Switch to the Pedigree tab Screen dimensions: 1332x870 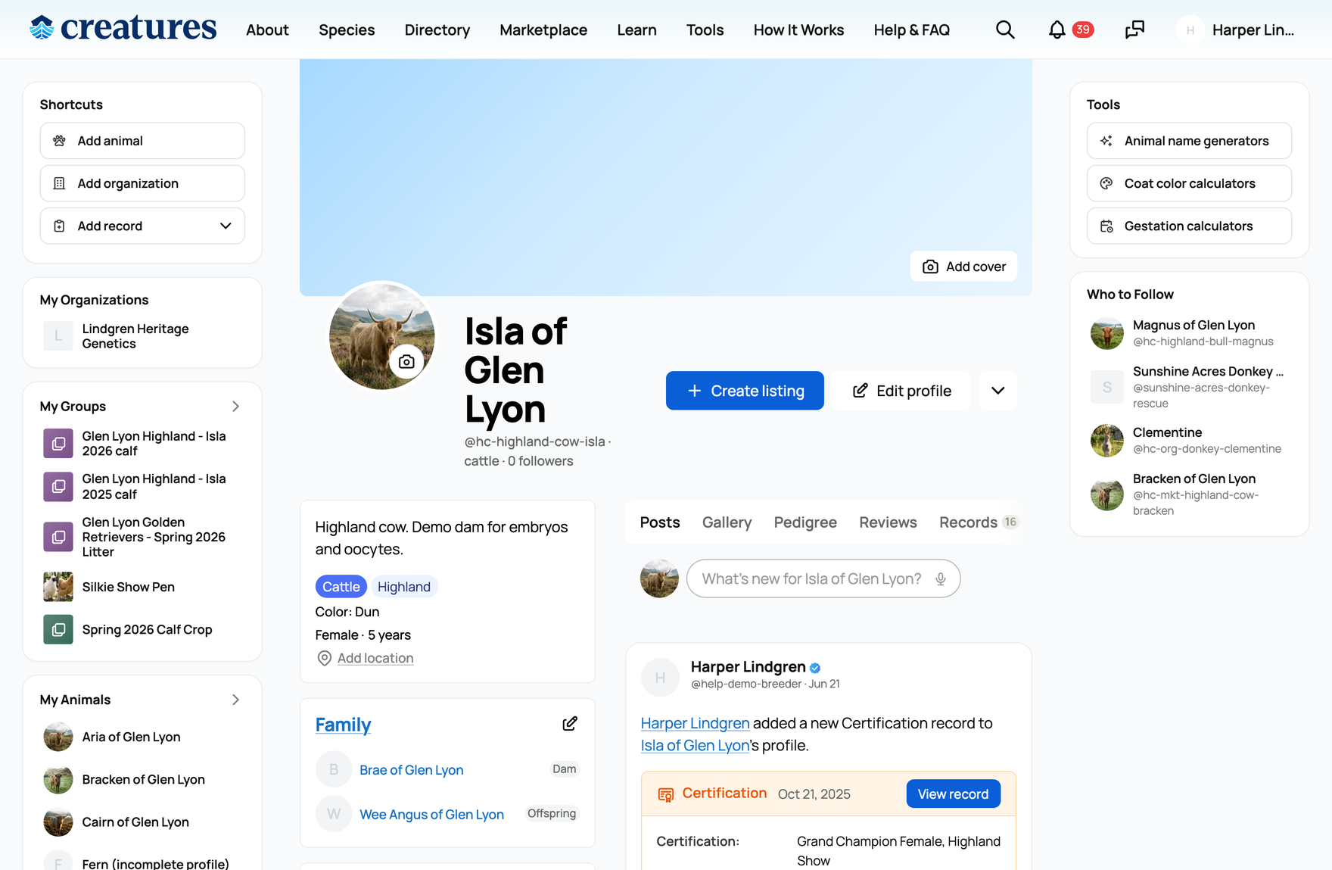pos(805,522)
